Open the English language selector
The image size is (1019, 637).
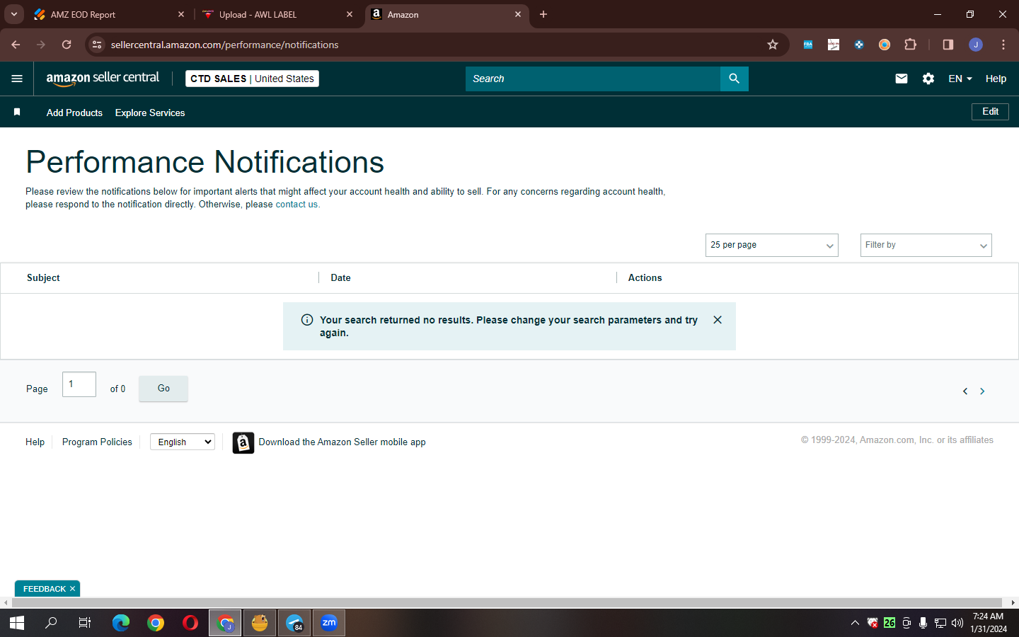coord(183,442)
